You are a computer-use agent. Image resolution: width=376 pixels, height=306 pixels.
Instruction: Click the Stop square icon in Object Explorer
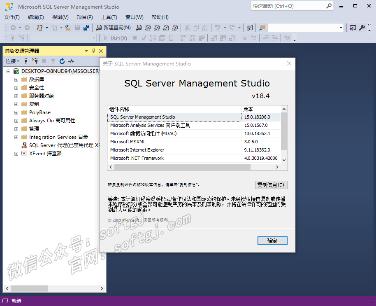(x=44, y=61)
